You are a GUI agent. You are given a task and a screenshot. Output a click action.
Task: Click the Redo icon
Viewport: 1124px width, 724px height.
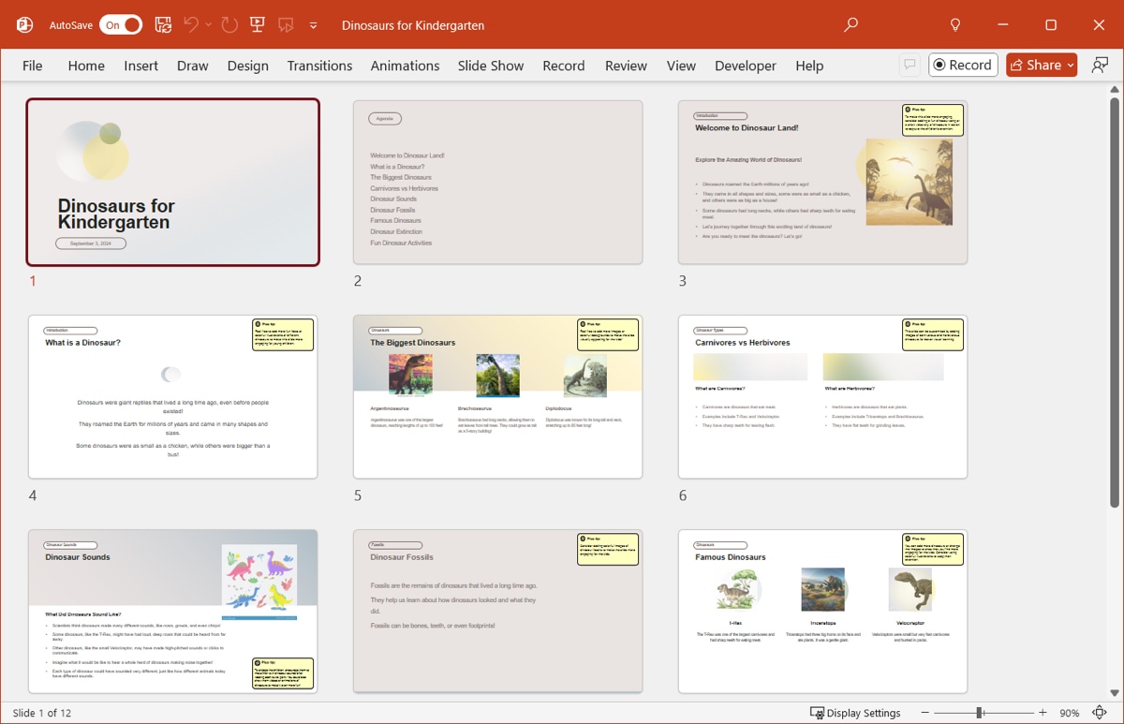coord(229,25)
